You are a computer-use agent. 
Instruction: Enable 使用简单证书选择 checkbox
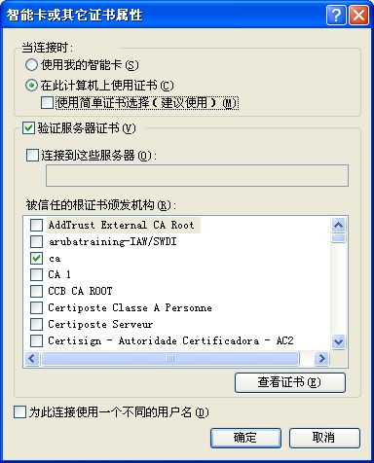pyautogui.click(x=48, y=103)
